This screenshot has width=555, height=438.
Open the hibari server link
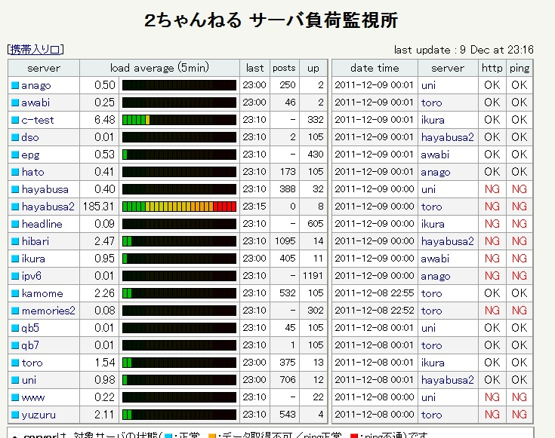click(35, 241)
